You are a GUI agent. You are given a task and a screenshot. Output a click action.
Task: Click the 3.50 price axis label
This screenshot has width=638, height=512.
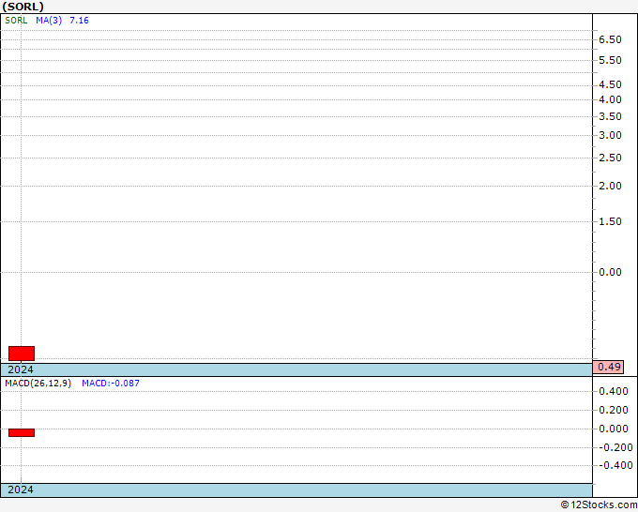coord(610,116)
